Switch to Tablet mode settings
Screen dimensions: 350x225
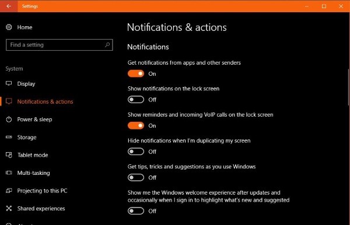coord(33,155)
